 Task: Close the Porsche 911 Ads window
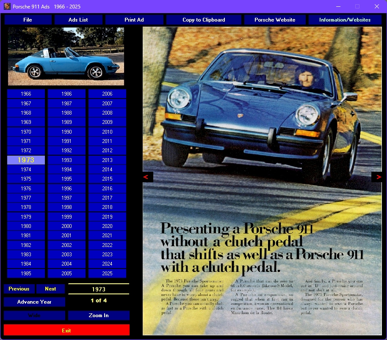click(x=377, y=6)
